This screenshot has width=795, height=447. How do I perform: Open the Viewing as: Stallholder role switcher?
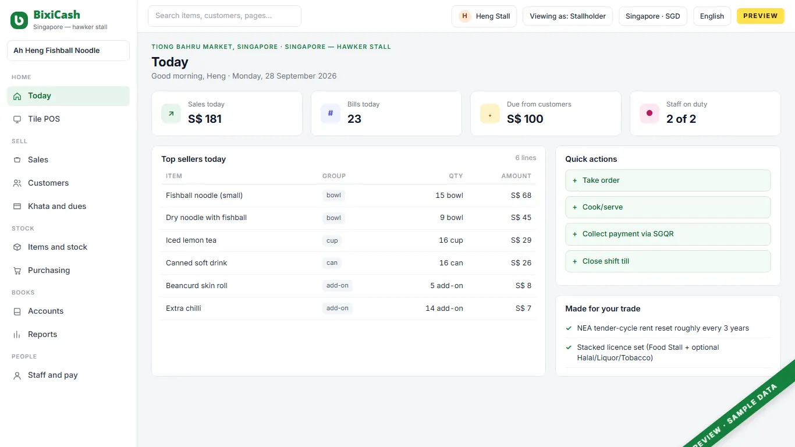point(567,16)
